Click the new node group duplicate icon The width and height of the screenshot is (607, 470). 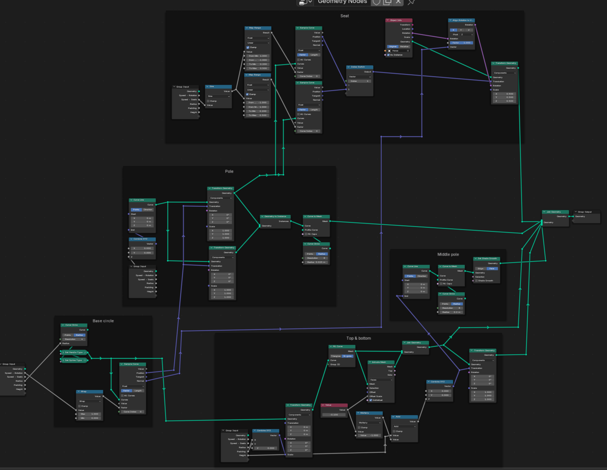coord(387,2)
